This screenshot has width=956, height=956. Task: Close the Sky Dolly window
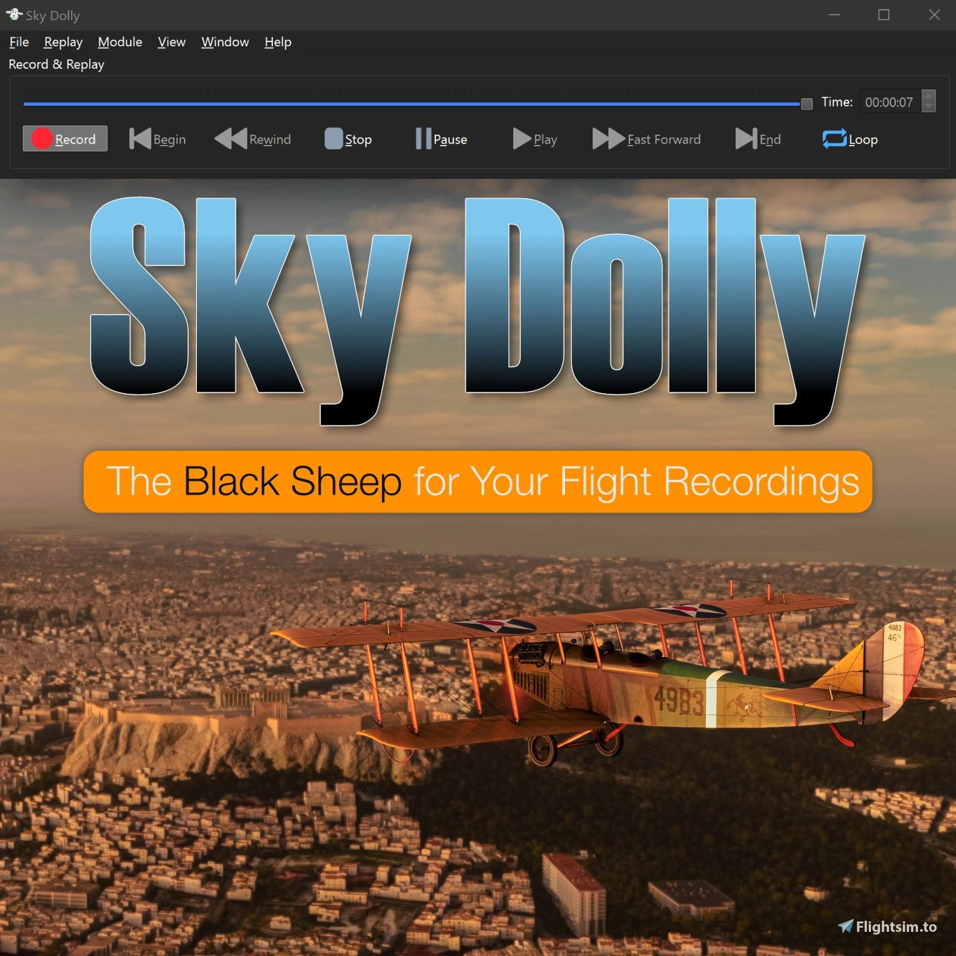click(x=934, y=15)
